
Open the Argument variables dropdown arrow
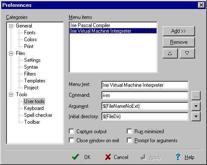point(196,106)
